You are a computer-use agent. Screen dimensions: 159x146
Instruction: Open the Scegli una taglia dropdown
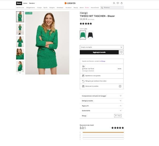pos(102,47)
